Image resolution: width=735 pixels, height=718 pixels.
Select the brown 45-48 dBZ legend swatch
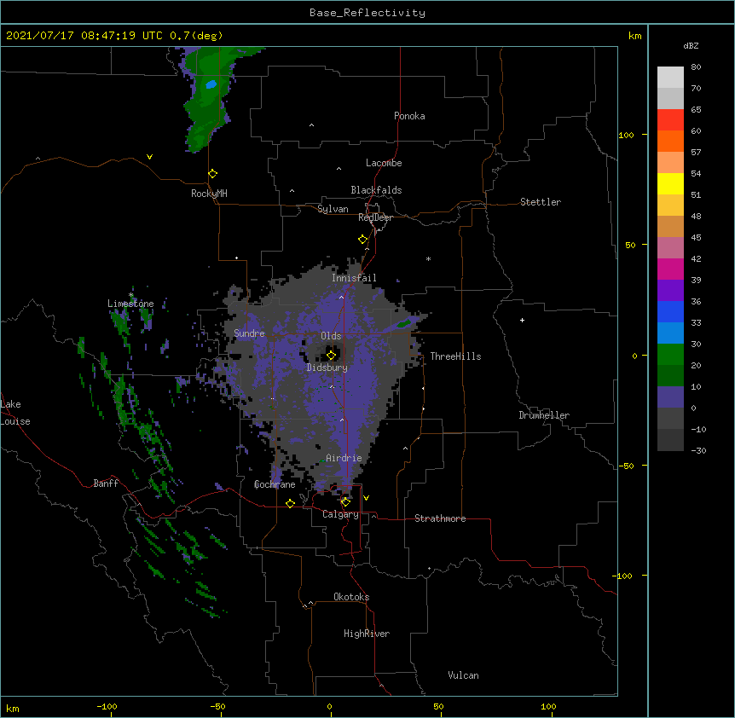tap(670, 226)
